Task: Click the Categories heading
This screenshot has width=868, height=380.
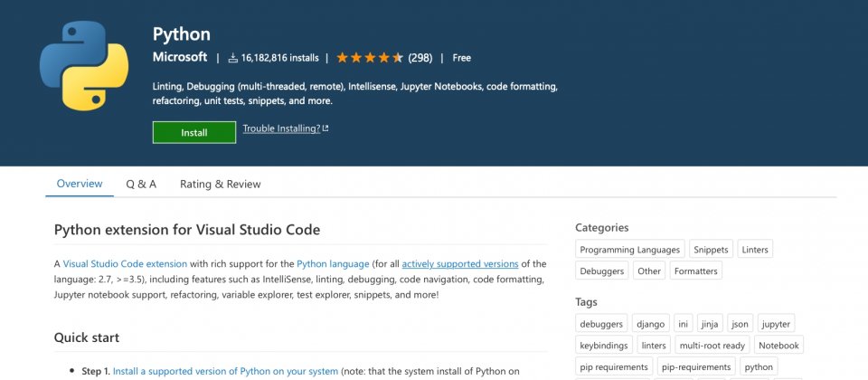Action: [x=602, y=228]
